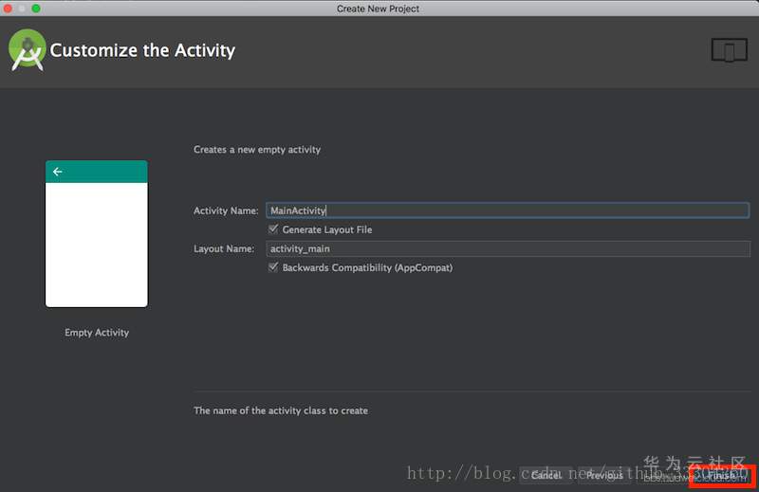
Task: Uncheck Backwards Compatibility (AppCompat)
Action: click(273, 267)
